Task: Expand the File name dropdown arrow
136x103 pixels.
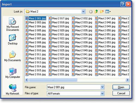Action: tap(102, 87)
